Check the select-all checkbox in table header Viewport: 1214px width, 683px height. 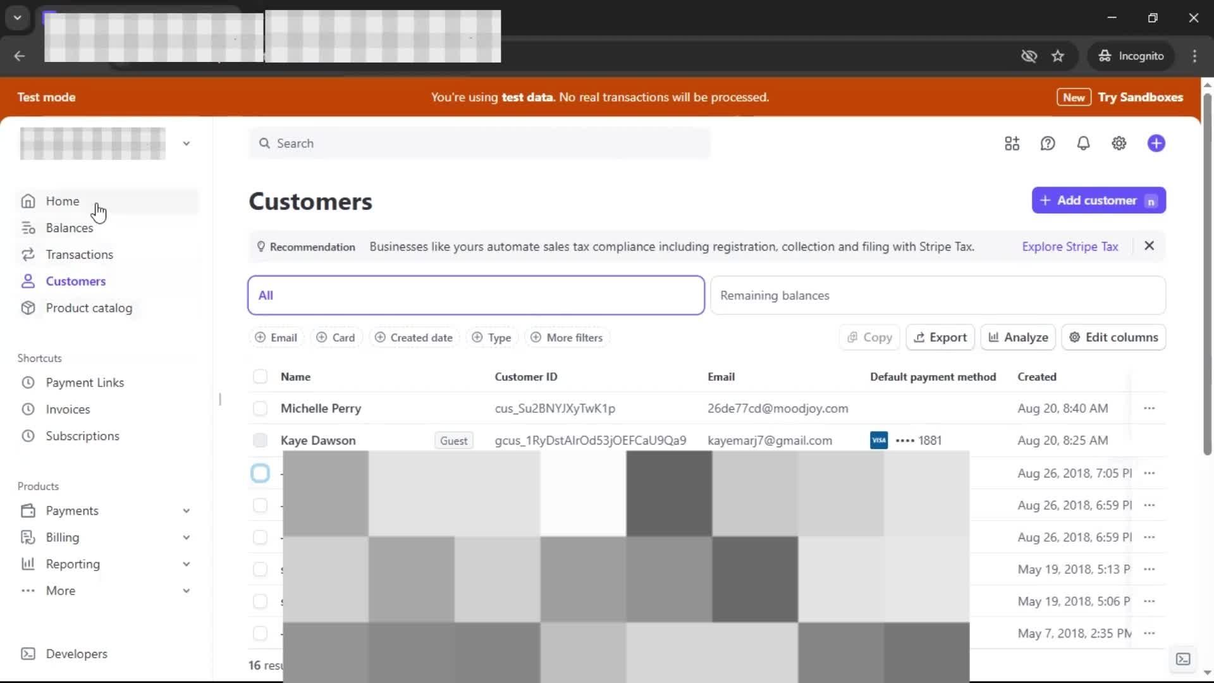click(x=260, y=377)
